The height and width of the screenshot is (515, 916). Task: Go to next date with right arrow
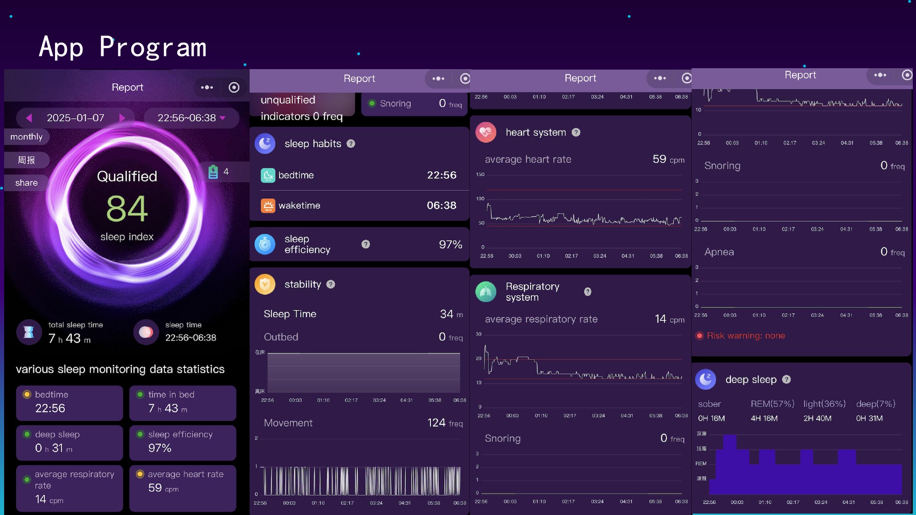pos(122,118)
